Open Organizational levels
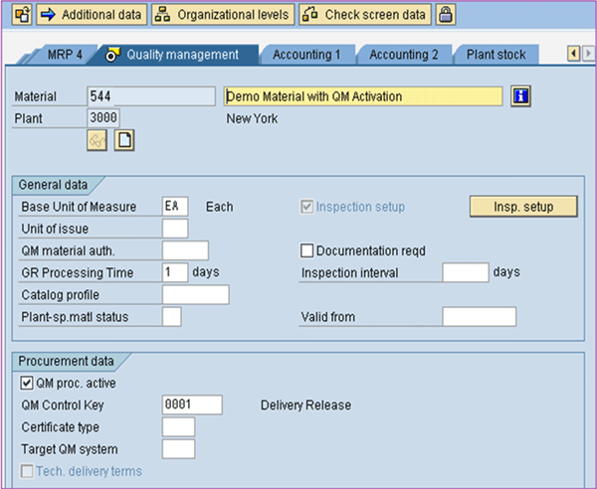The image size is (597, 489). [x=223, y=14]
